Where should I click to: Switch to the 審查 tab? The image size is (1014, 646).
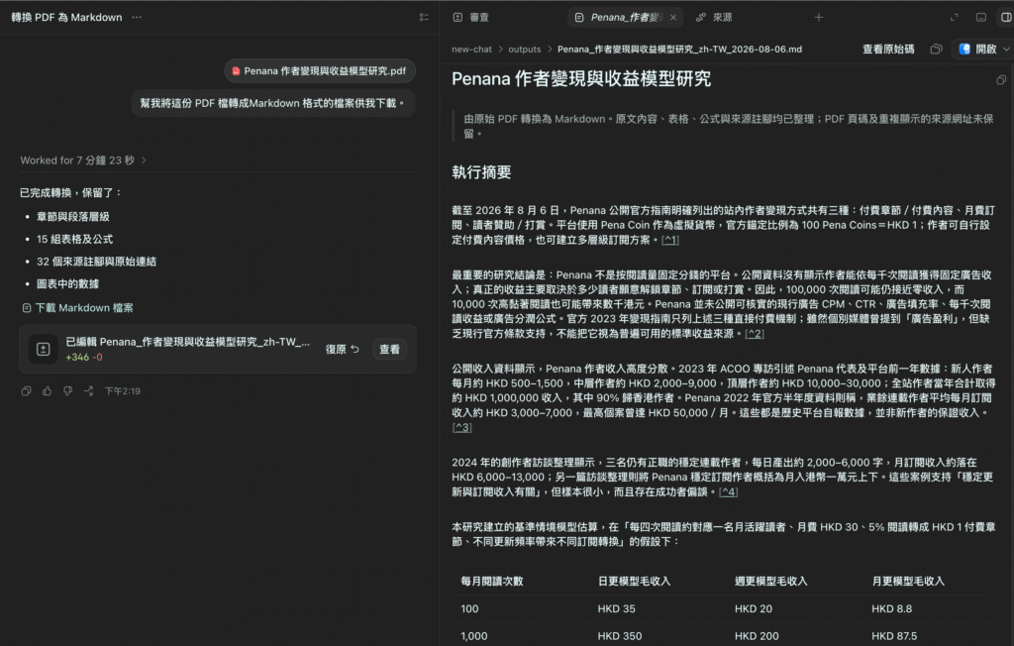(471, 18)
